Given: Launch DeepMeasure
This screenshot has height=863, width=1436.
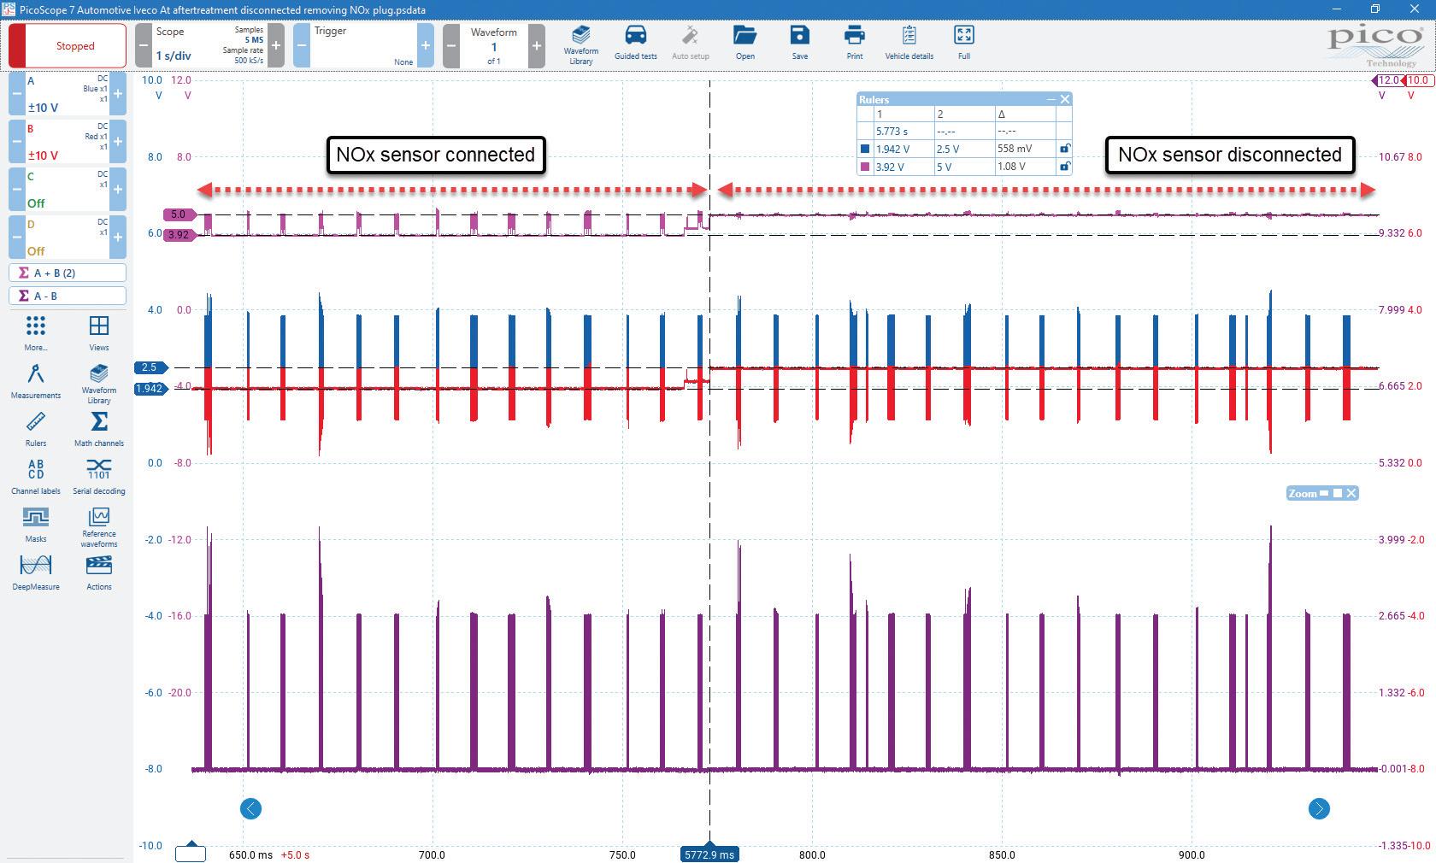Looking at the screenshot, I should 36,572.
